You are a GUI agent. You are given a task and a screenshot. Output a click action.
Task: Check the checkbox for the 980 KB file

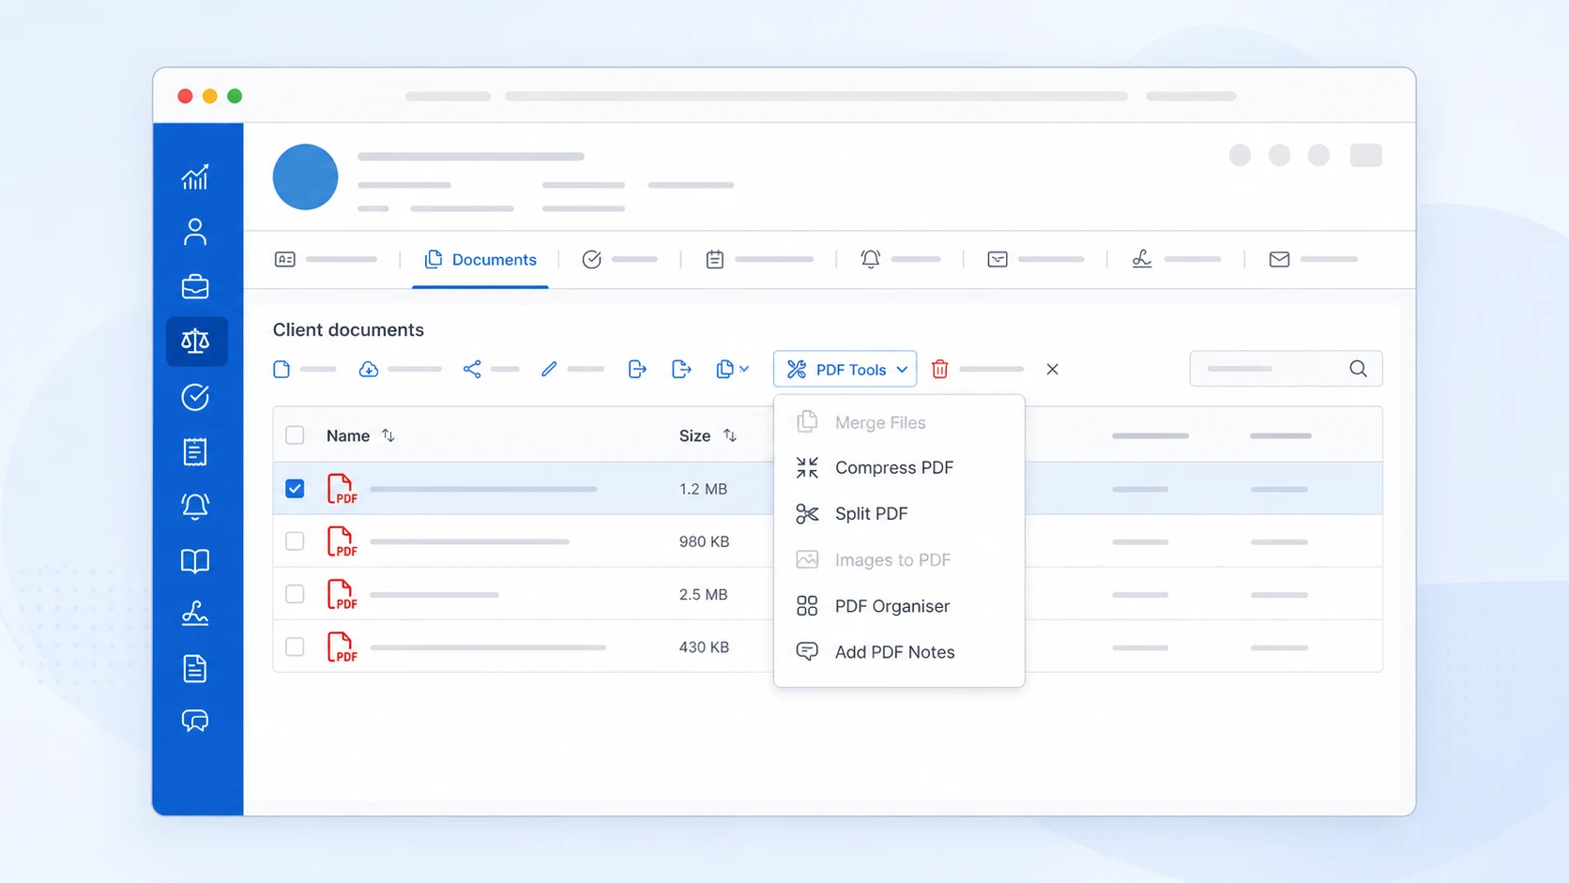[x=295, y=541]
